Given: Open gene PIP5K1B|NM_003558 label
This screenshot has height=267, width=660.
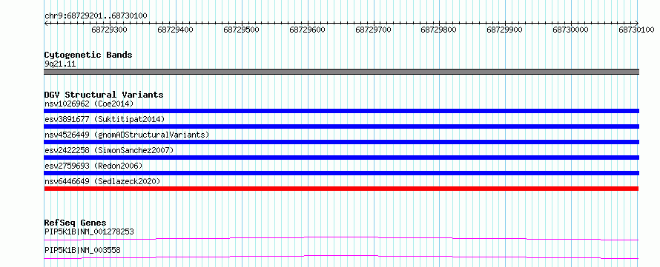Looking at the screenshot, I should tap(82, 250).
